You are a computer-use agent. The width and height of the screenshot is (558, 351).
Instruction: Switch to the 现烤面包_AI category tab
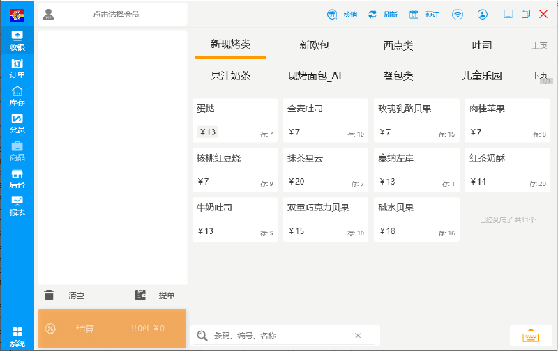click(315, 76)
